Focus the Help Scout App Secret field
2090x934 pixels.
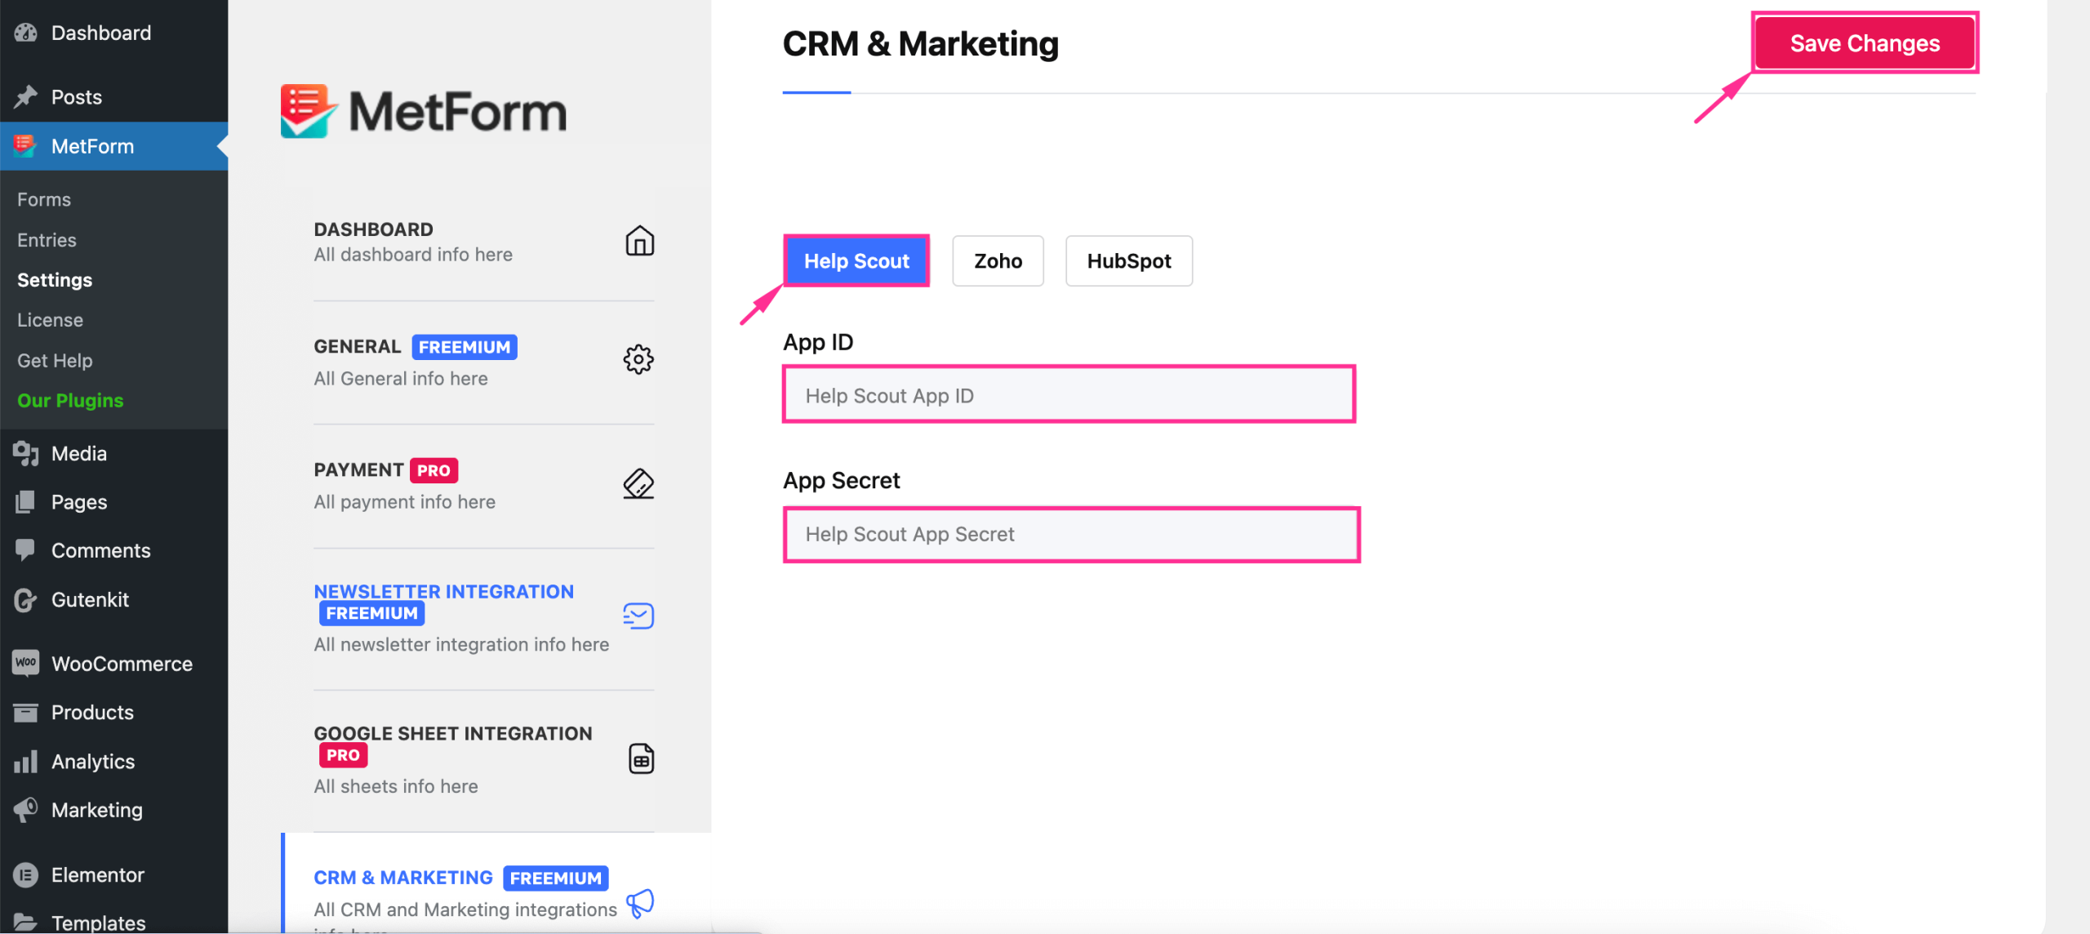click(x=1071, y=535)
